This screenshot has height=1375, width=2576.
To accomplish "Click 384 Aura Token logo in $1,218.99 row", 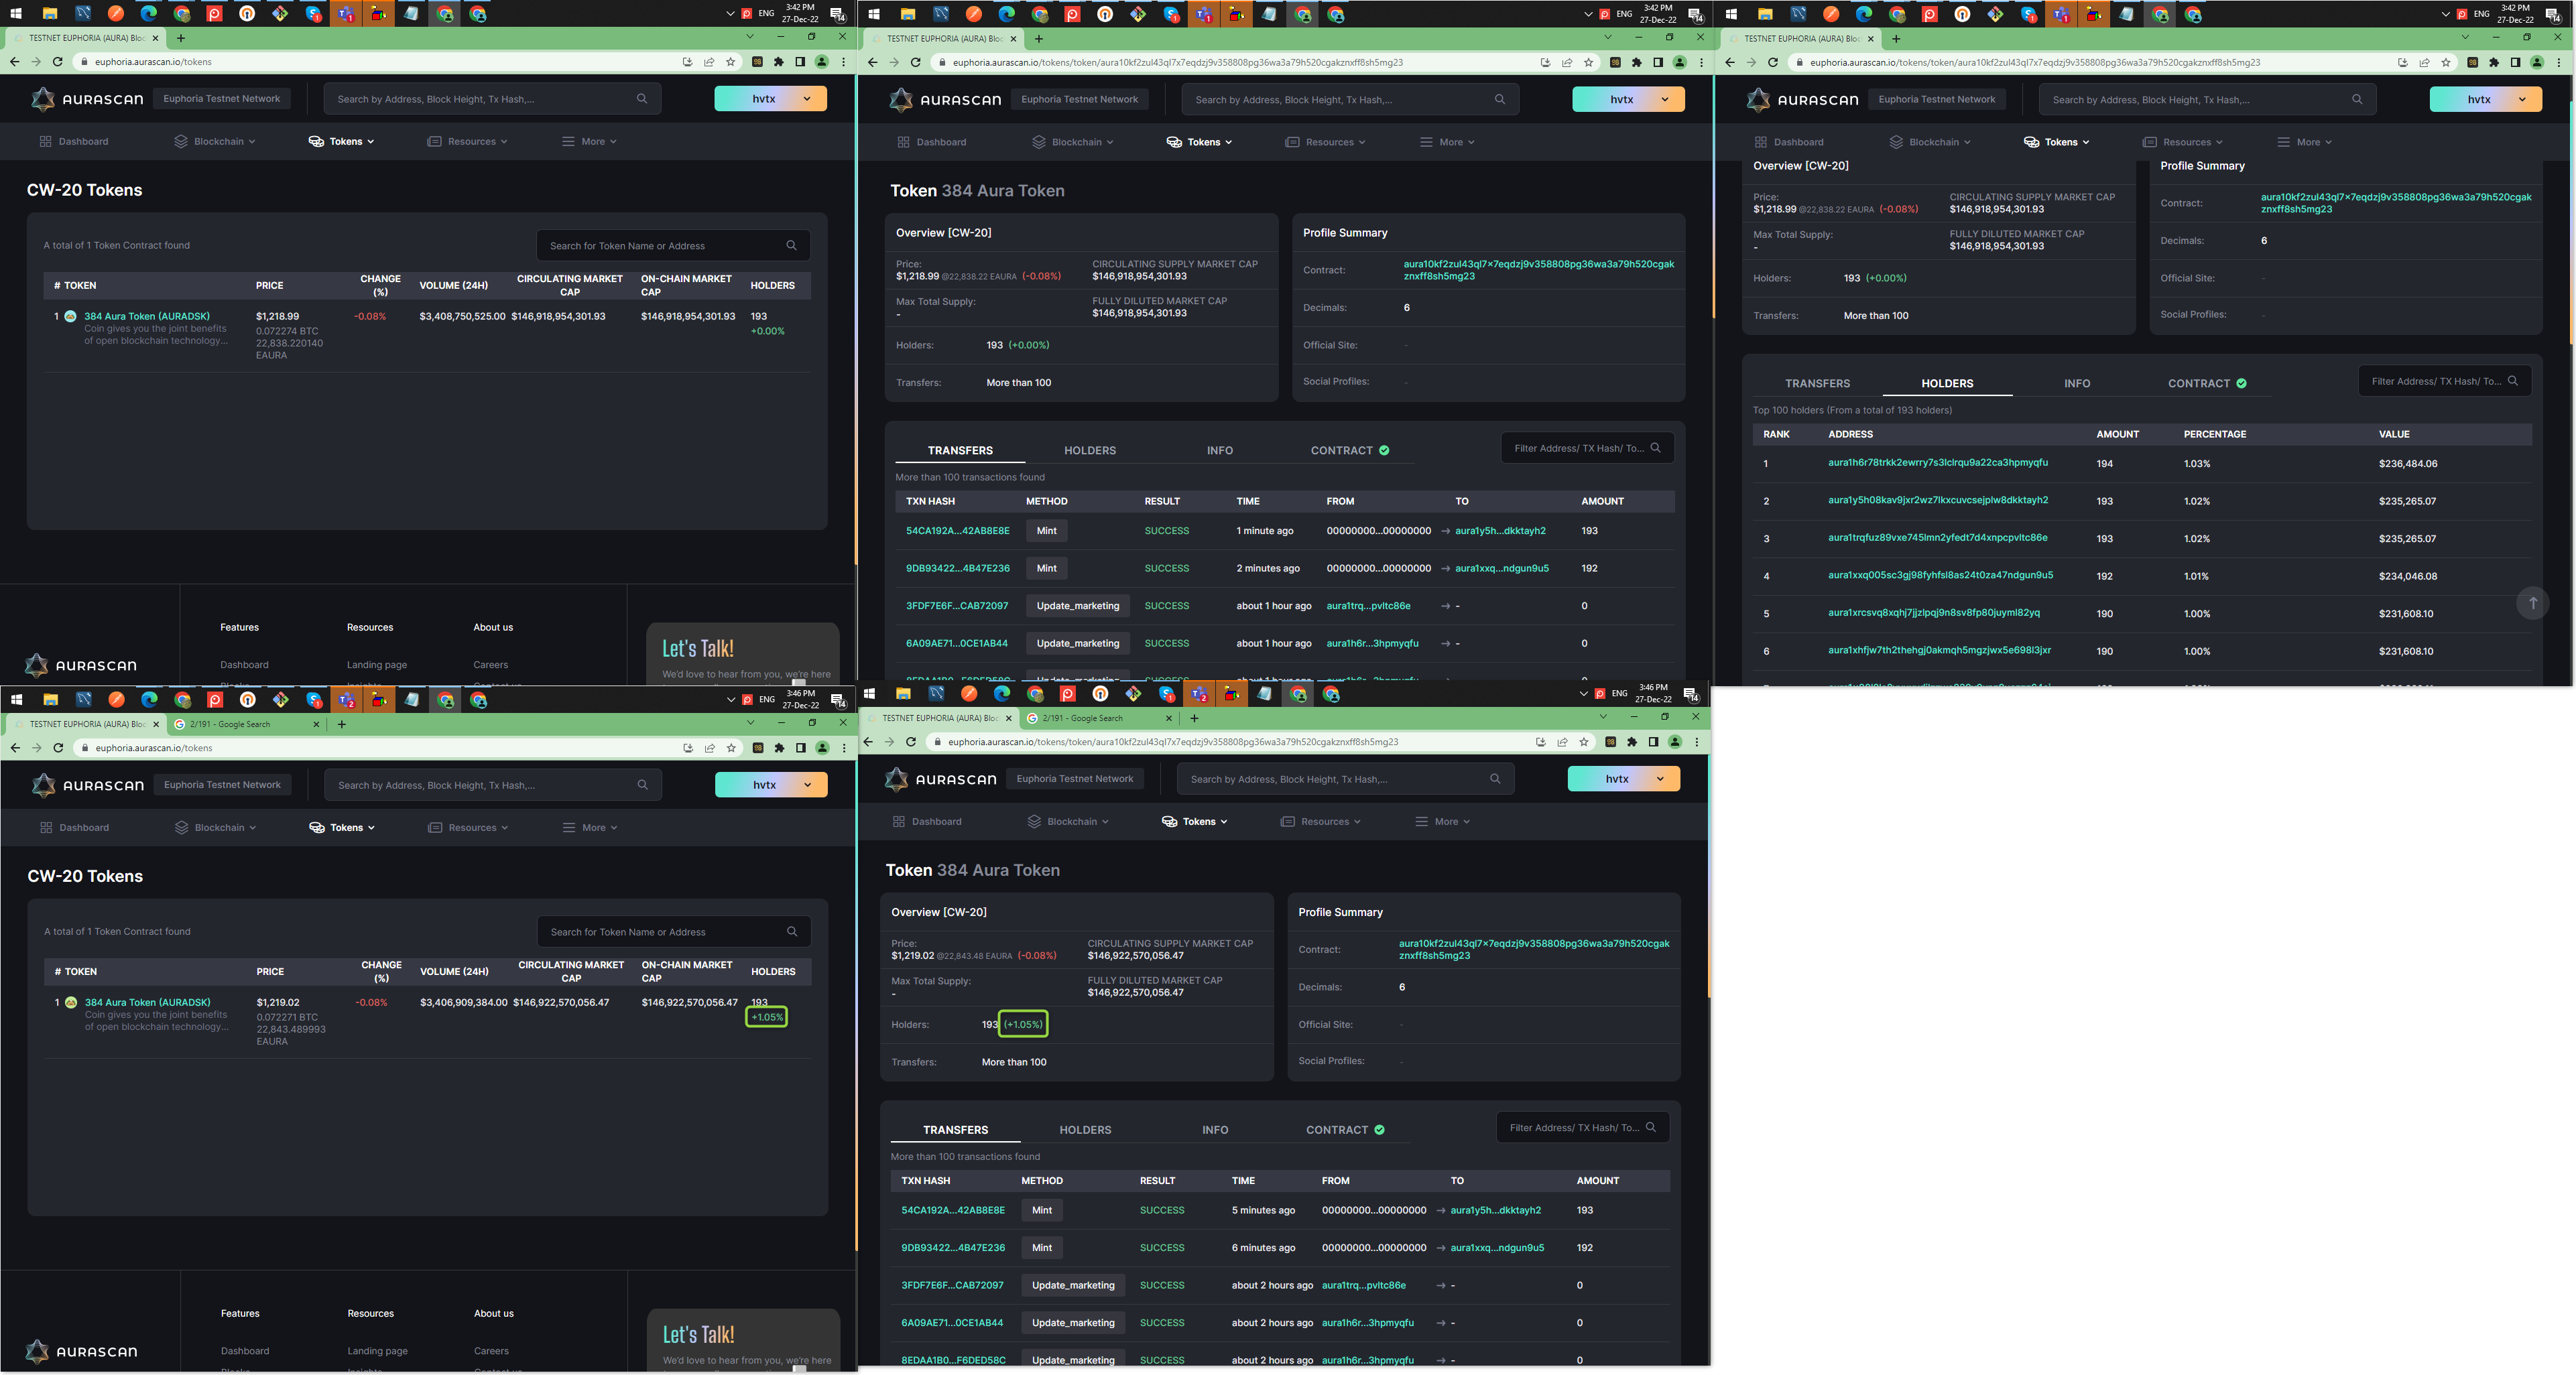I will pyautogui.click(x=70, y=316).
